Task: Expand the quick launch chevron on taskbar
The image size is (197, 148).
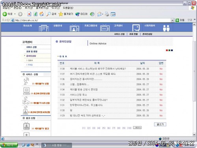Action: (x=37, y=144)
